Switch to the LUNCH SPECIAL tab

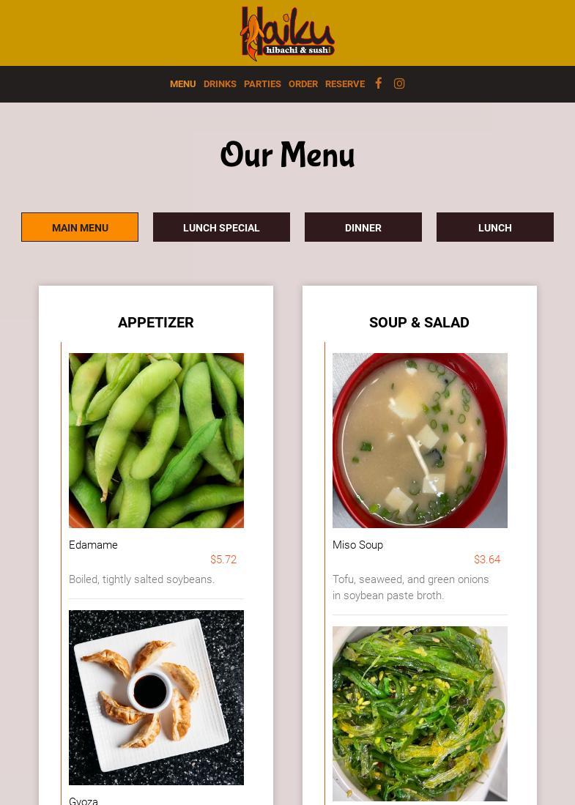[221, 227]
